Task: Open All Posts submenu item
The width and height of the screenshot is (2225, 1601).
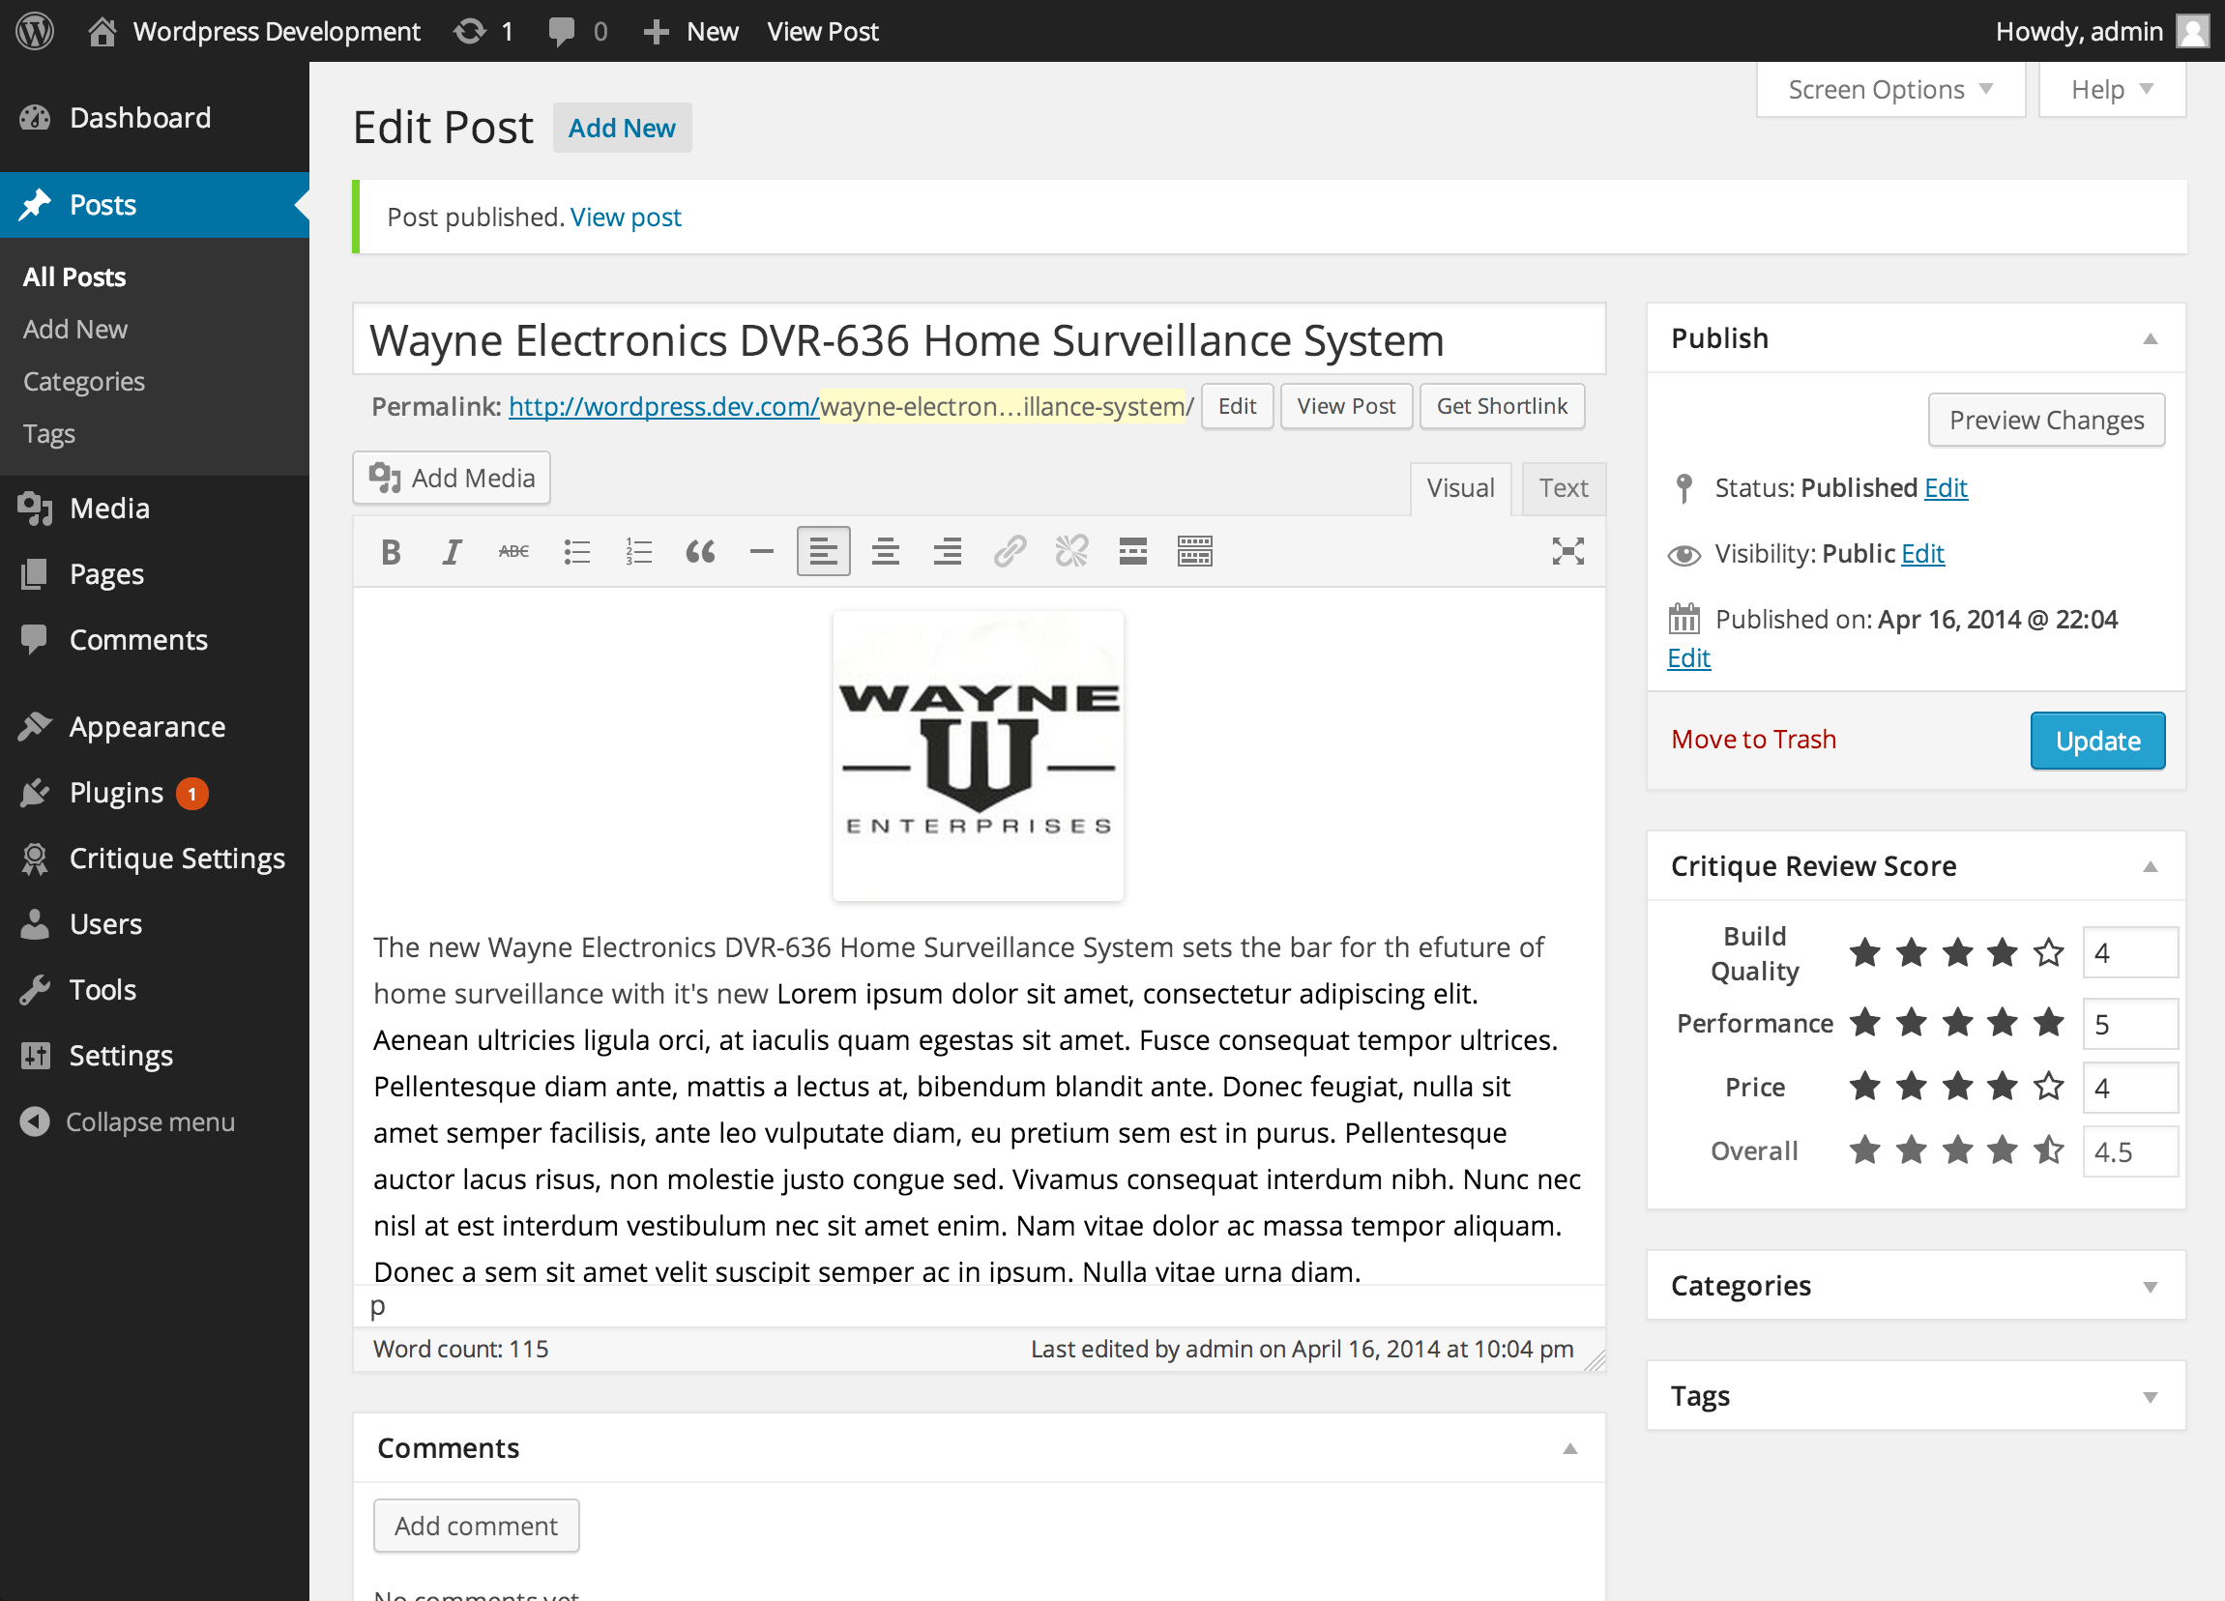Action: point(74,277)
